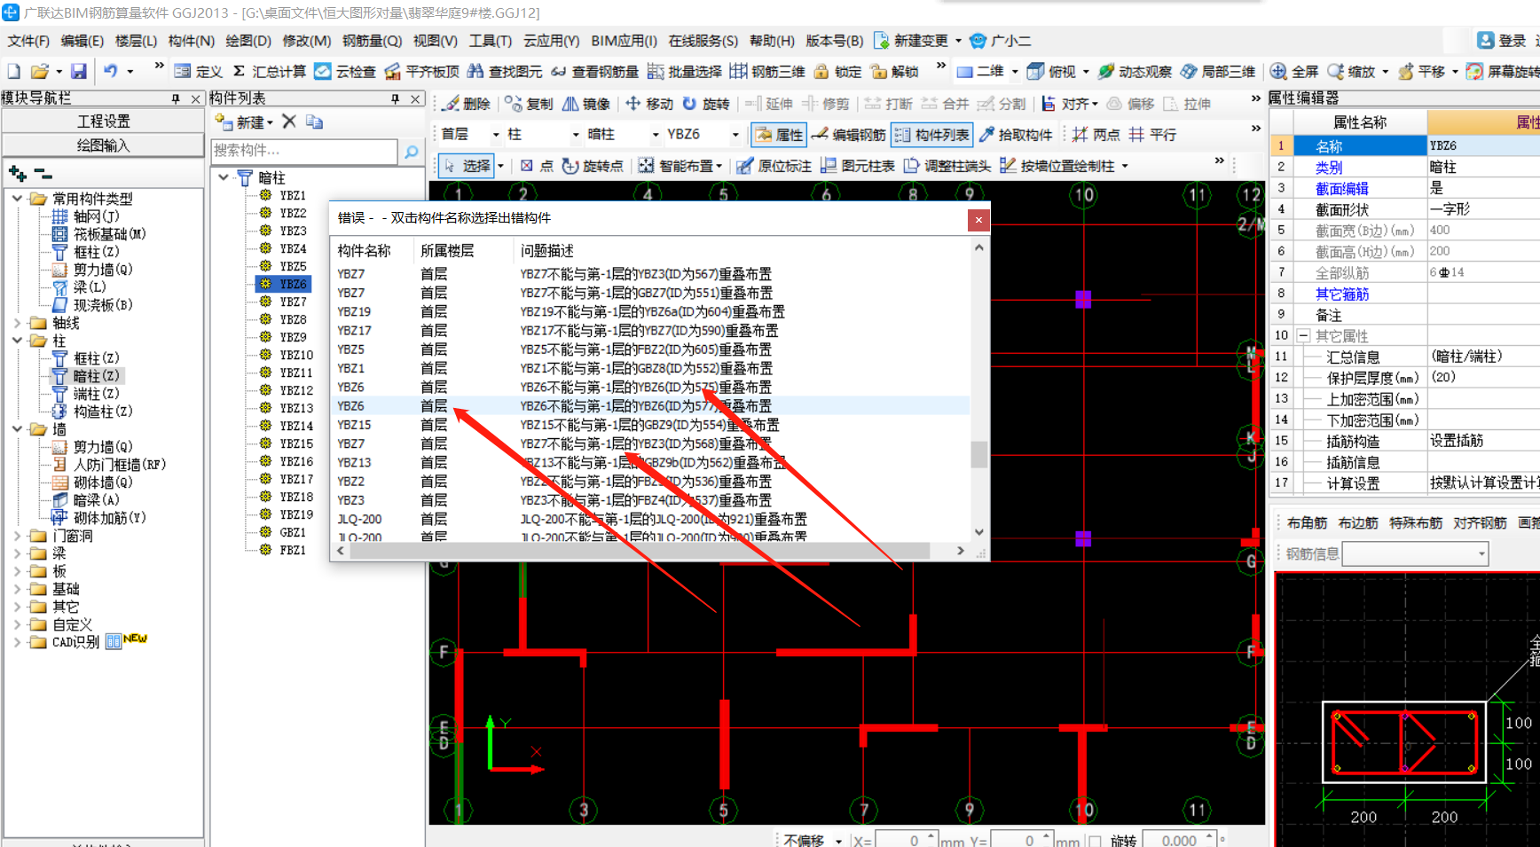Close the 错误 error dialog
Screen dimensions: 1540x847
coord(978,220)
